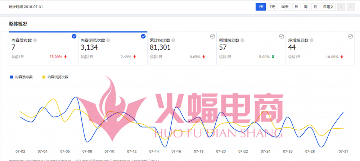Viewport: 360px width, 161px height.
Task: Click the red up arrow beside 75.00%
Action: point(65,57)
